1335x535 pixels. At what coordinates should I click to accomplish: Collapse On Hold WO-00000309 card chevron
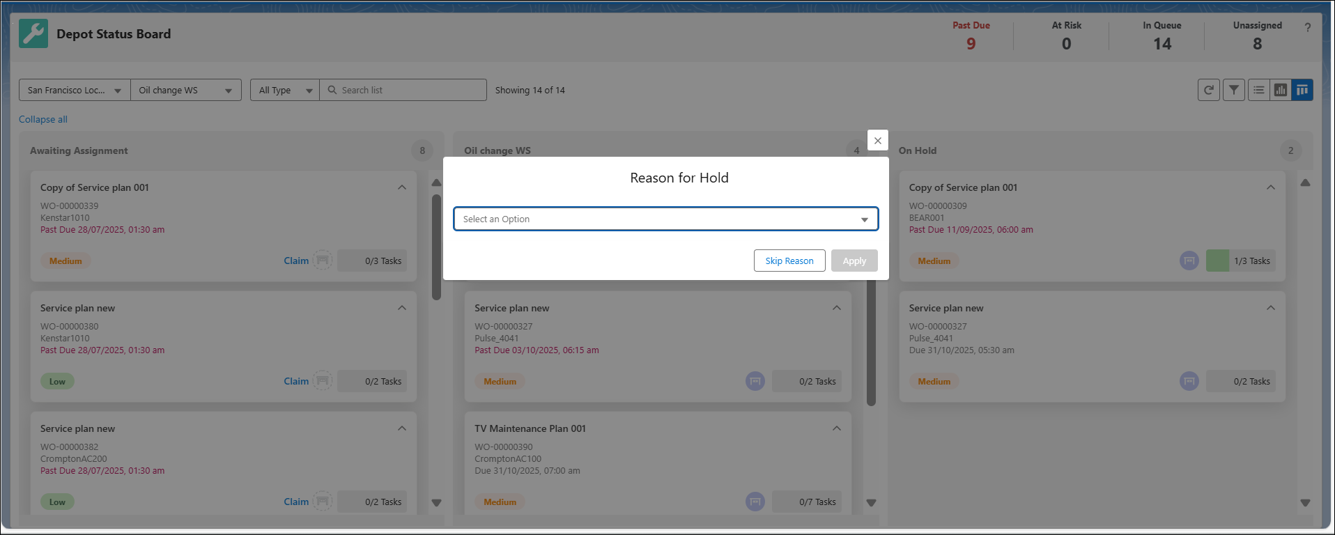1271,187
